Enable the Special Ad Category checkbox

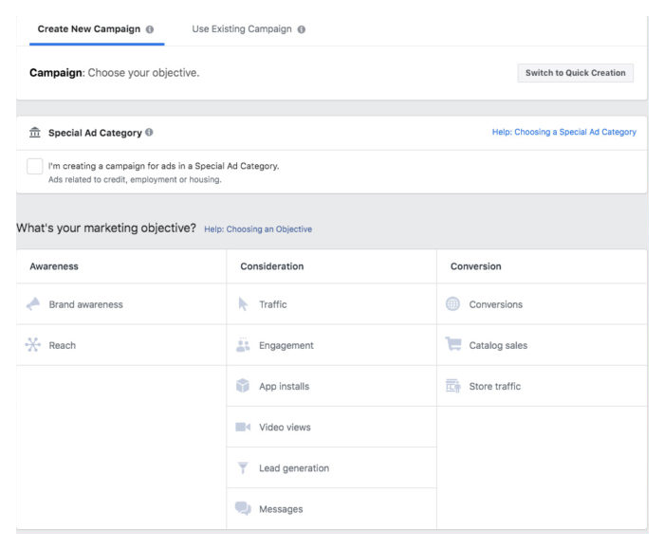point(35,166)
